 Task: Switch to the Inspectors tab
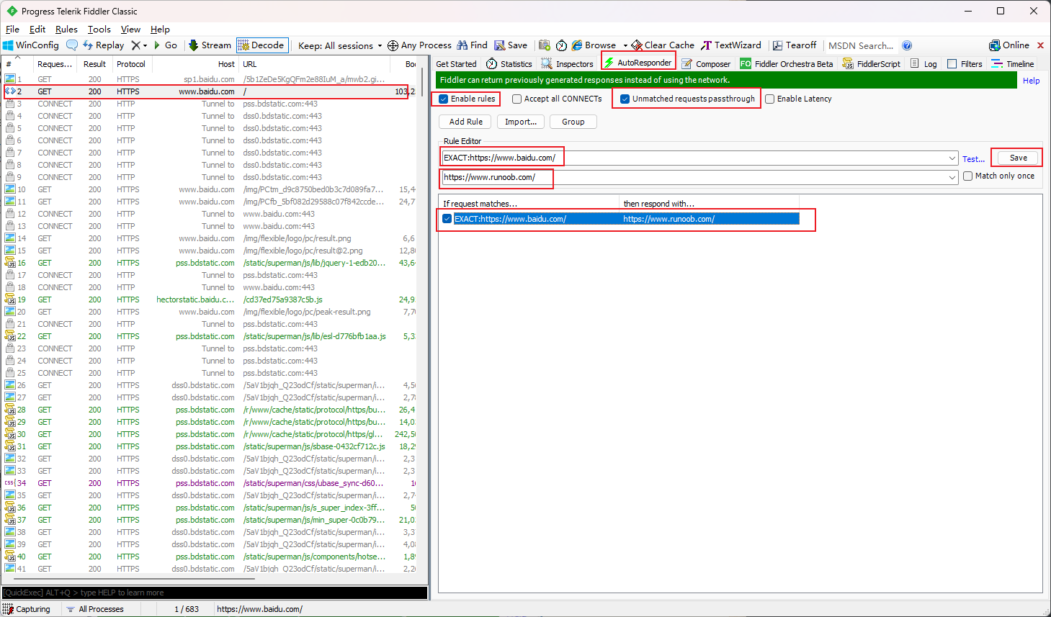[x=567, y=64]
